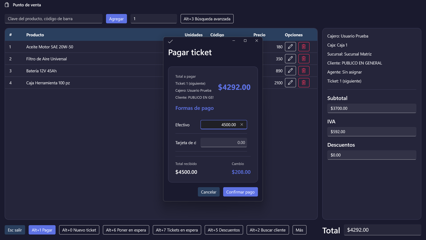Click the Subtotal field showing $3700.00
Screen dimensions: 426x240
(x=372, y=108)
